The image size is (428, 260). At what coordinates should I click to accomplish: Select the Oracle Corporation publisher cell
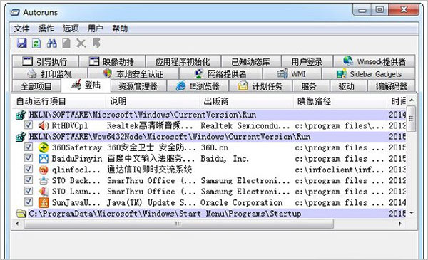coord(242,202)
